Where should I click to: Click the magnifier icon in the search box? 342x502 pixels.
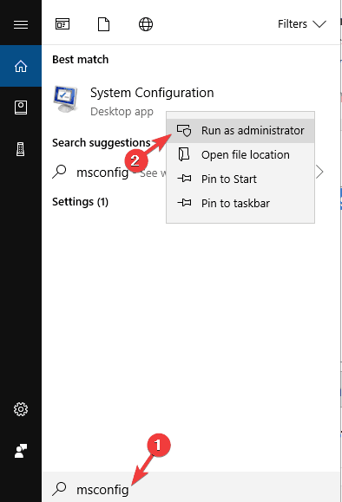[59, 488]
